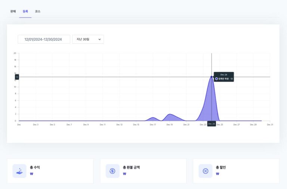Click the 12/01/2024-12/30/2024 date range field
The image size is (287, 189).
pos(44,39)
